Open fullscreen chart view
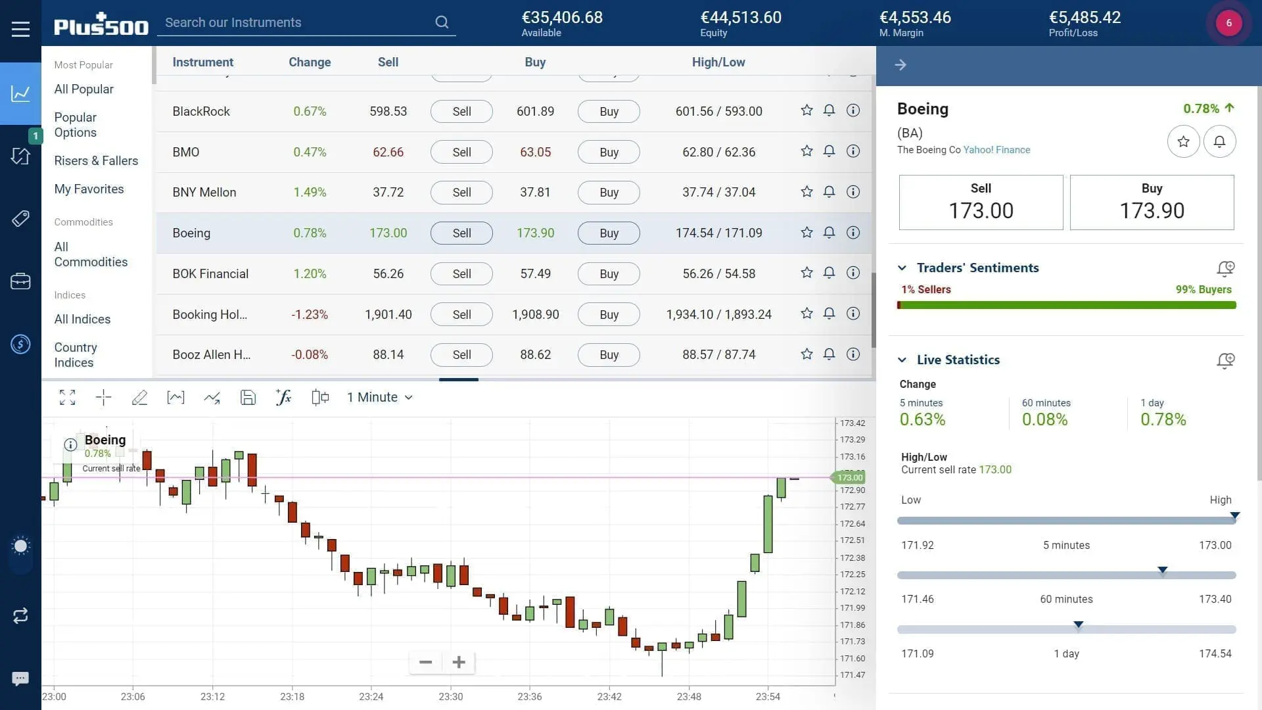The image size is (1262, 710). [x=67, y=397]
